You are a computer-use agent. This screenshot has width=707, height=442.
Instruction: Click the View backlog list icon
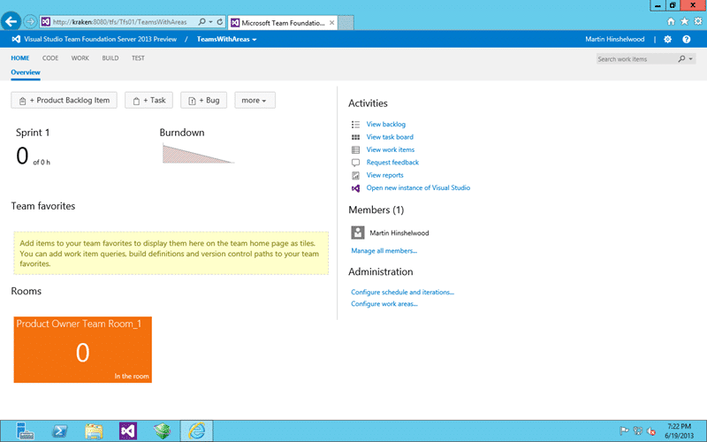tap(355, 124)
